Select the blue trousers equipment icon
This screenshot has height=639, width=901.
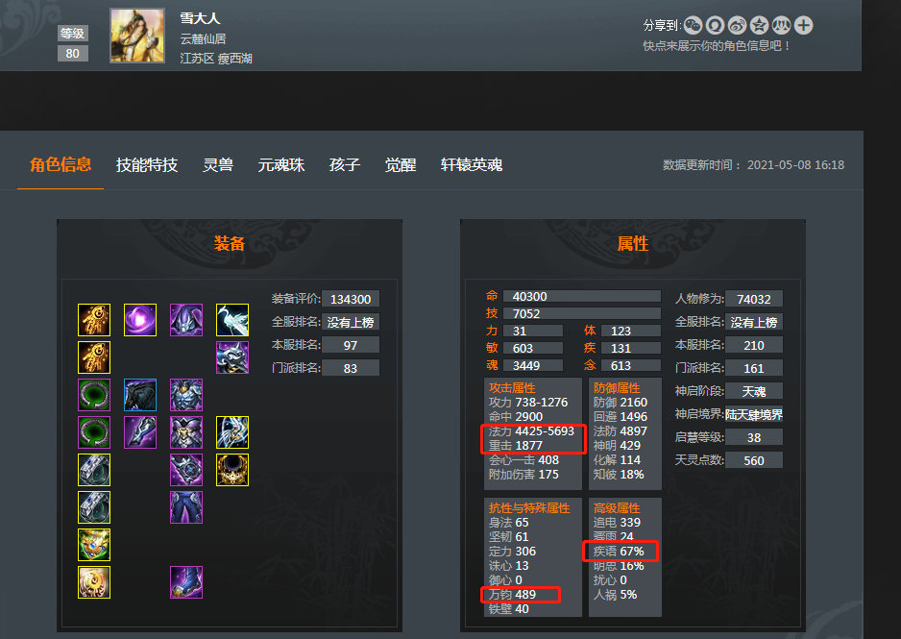point(186,506)
